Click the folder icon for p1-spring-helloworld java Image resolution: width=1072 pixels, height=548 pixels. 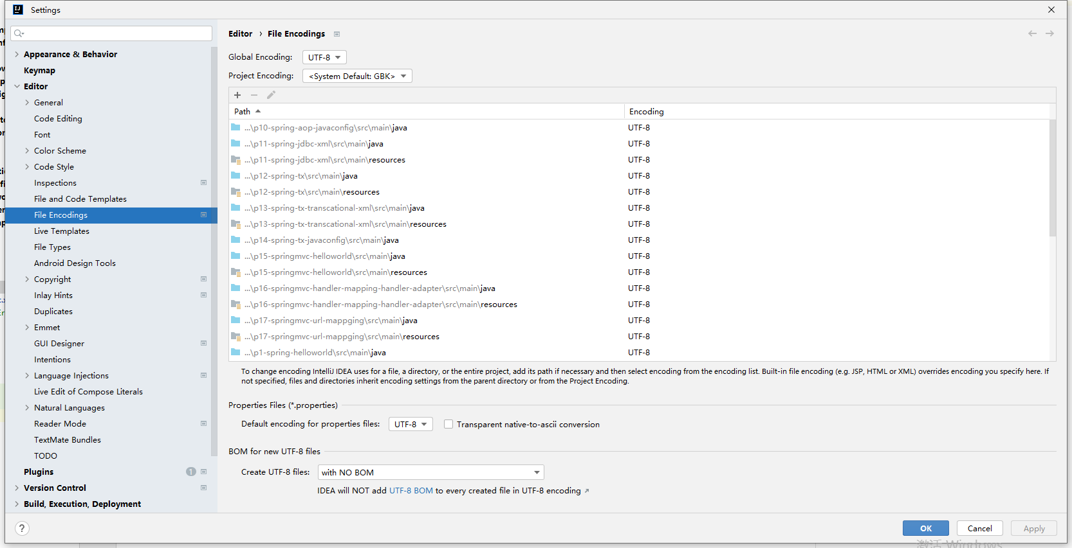point(236,352)
